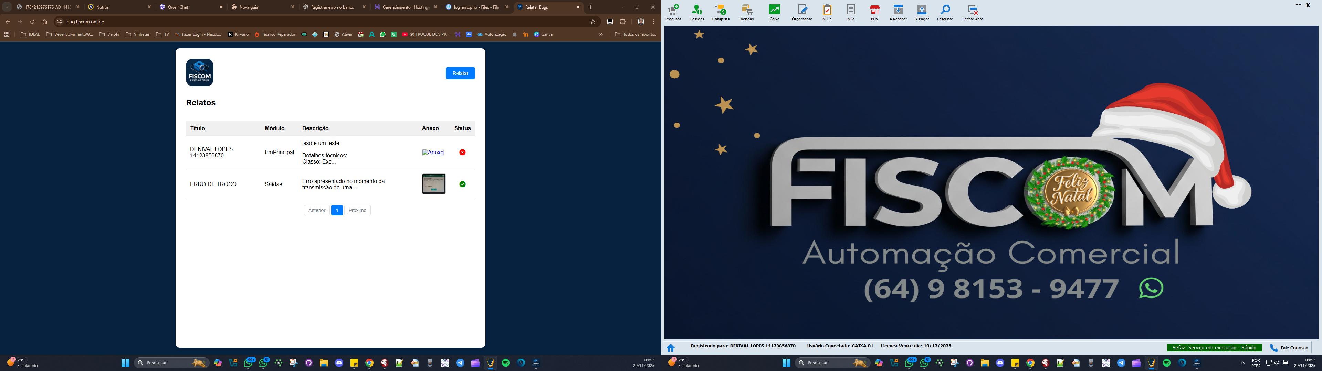Open the NFCe clipboard icon
The height and width of the screenshot is (371, 1322).
tap(827, 12)
